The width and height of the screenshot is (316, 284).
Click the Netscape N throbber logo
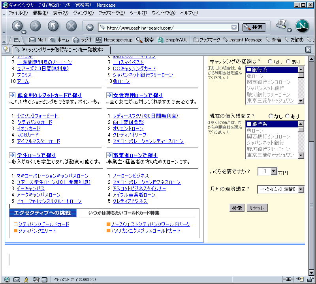[x=302, y=26]
